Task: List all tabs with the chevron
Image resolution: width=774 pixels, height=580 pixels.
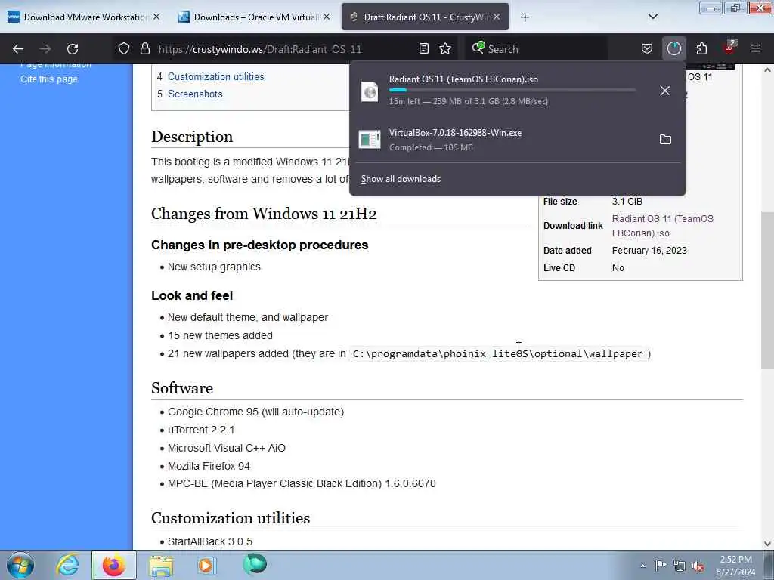Action: [x=652, y=17]
